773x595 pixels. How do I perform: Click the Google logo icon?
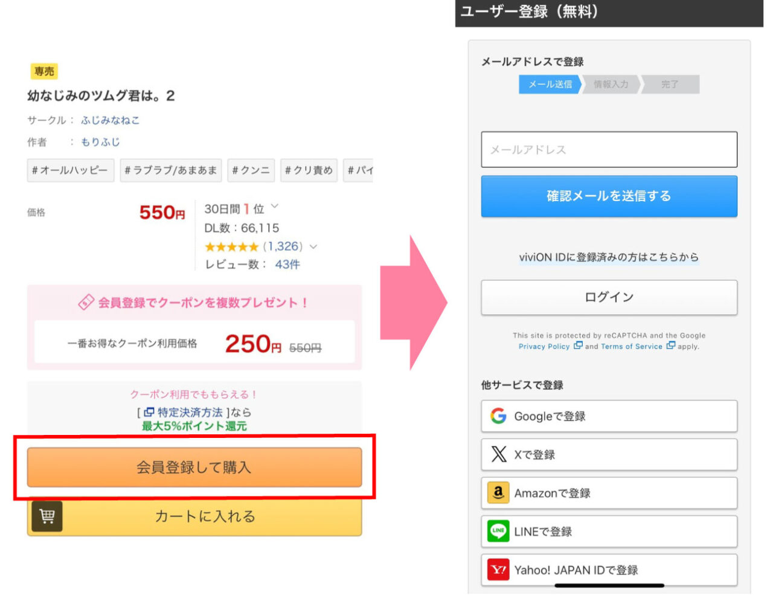click(x=498, y=416)
